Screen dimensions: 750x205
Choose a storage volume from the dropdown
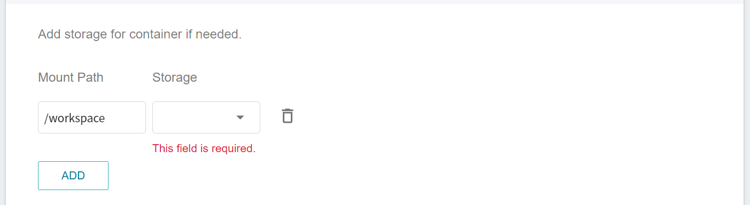tap(206, 117)
